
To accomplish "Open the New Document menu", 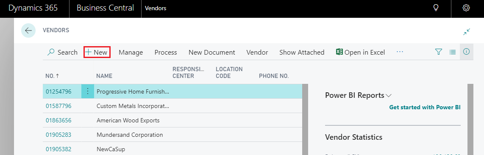I will 212,53.
